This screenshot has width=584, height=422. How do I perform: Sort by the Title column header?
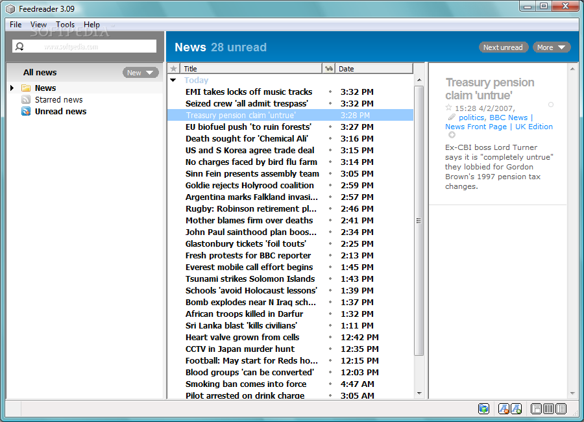click(x=251, y=69)
